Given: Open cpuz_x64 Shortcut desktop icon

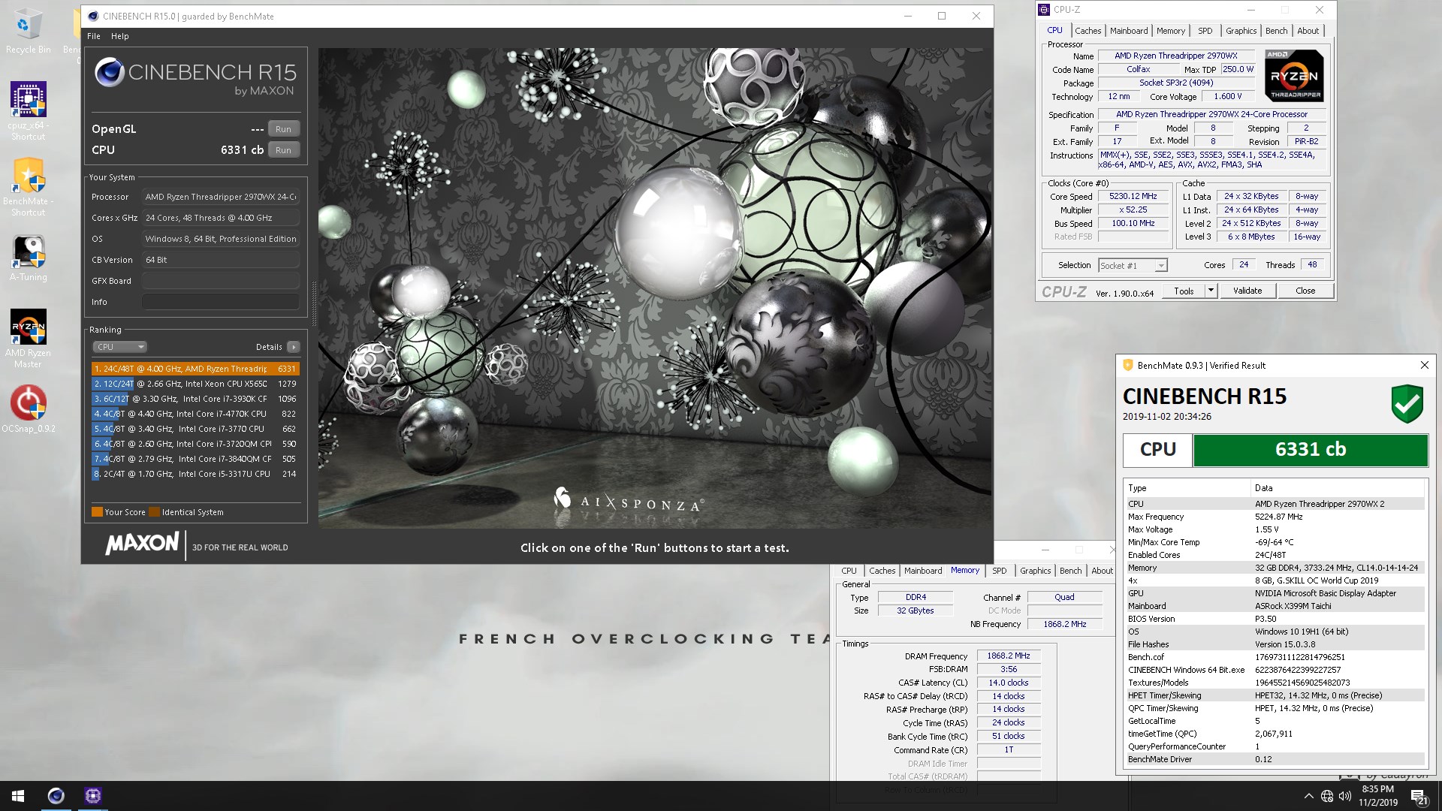Looking at the screenshot, I should point(28,110).
